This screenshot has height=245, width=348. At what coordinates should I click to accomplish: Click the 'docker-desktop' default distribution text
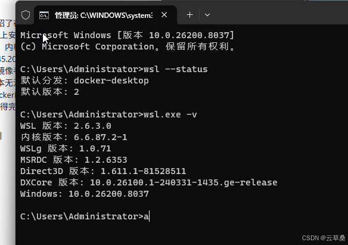(x=111, y=80)
